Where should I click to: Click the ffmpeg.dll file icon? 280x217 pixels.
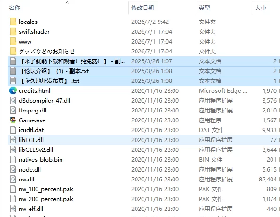coord(13,110)
